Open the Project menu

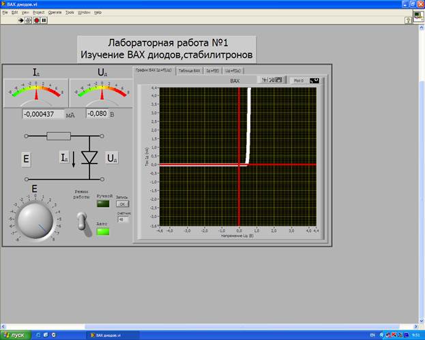coord(38,12)
